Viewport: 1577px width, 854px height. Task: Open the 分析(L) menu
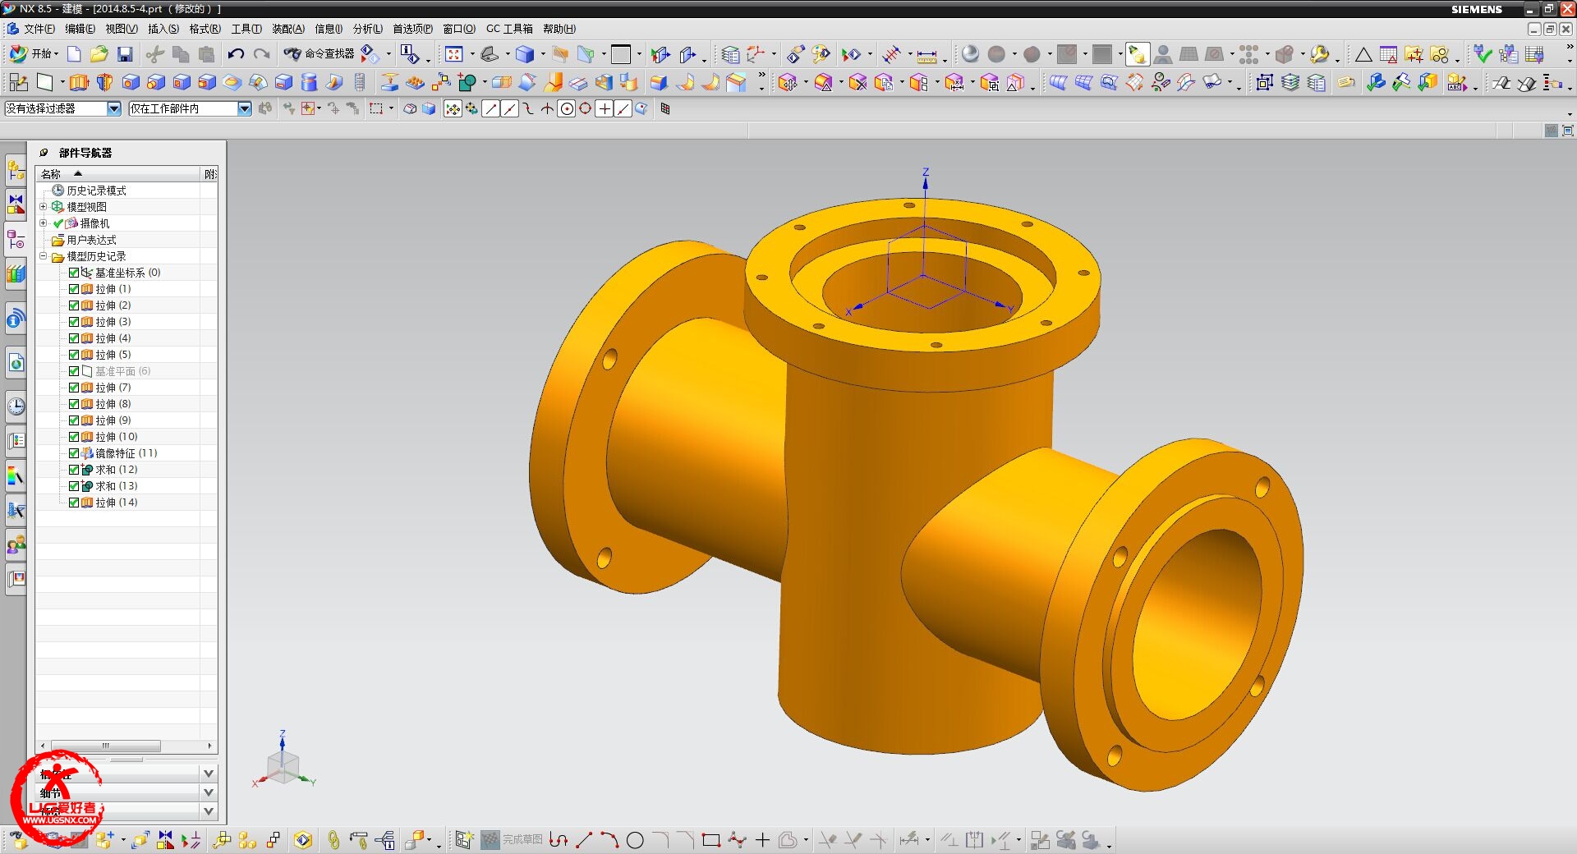tap(368, 29)
